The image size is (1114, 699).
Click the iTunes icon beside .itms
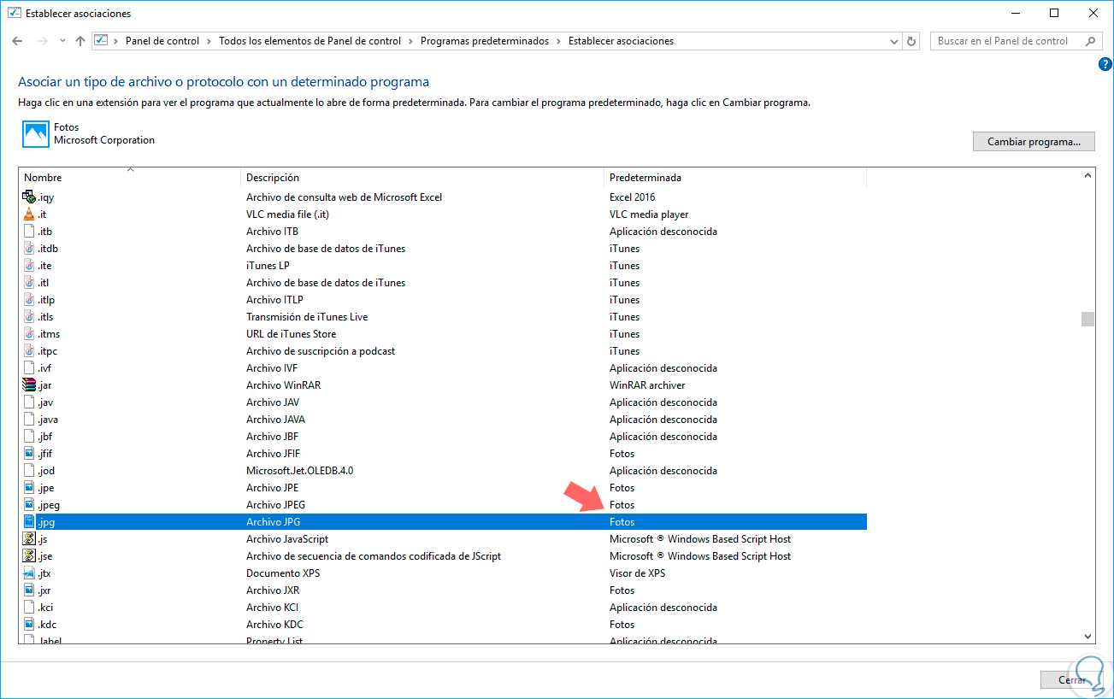click(29, 333)
